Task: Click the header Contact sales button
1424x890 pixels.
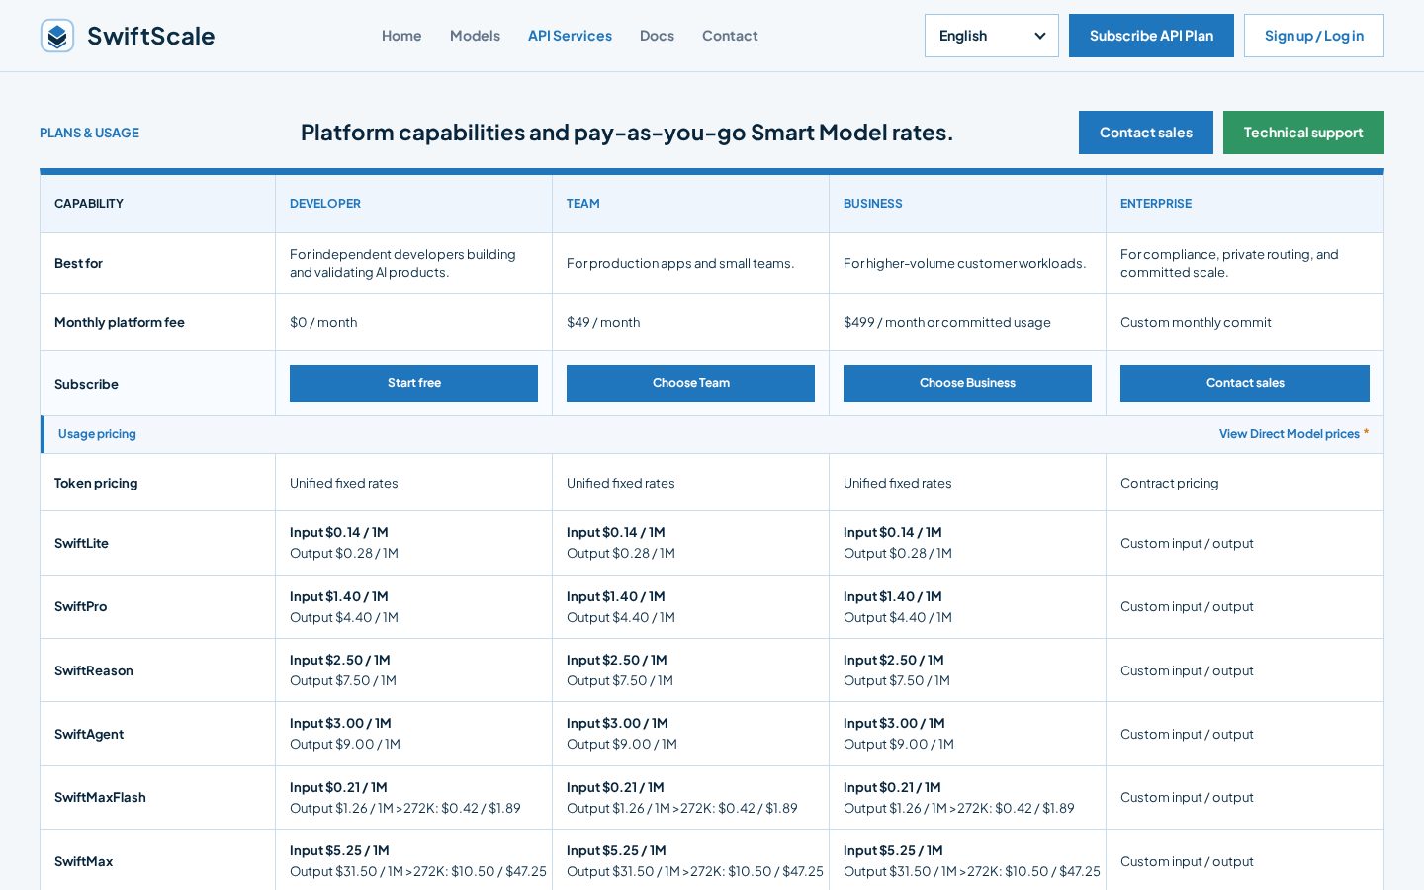Action: pos(1145,133)
